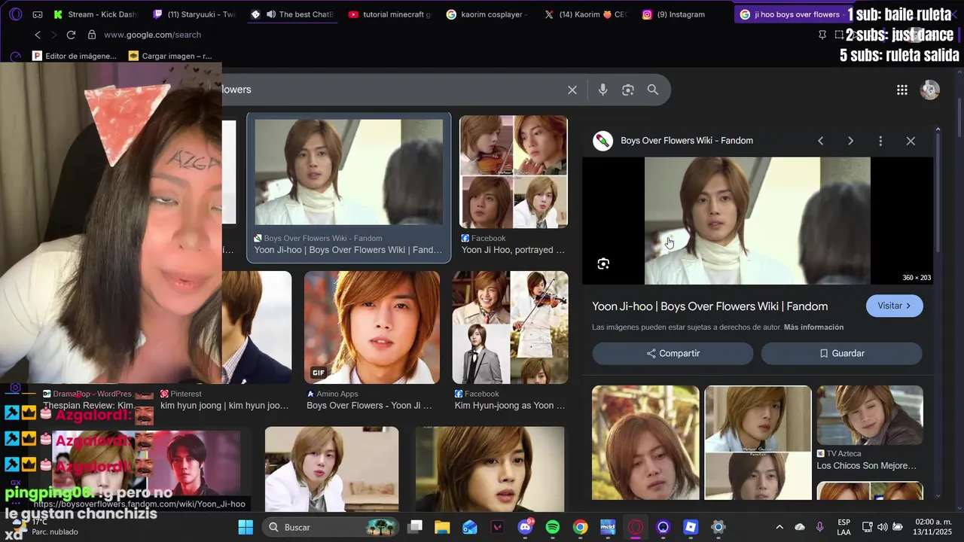964x542 pixels.
Task: Click 'Los Chicos Son Mejore...' caption
Action: tap(867, 466)
